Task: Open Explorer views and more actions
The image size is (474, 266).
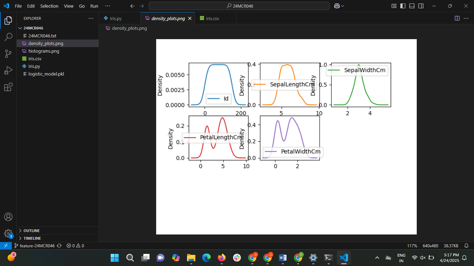Action: point(91,18)
